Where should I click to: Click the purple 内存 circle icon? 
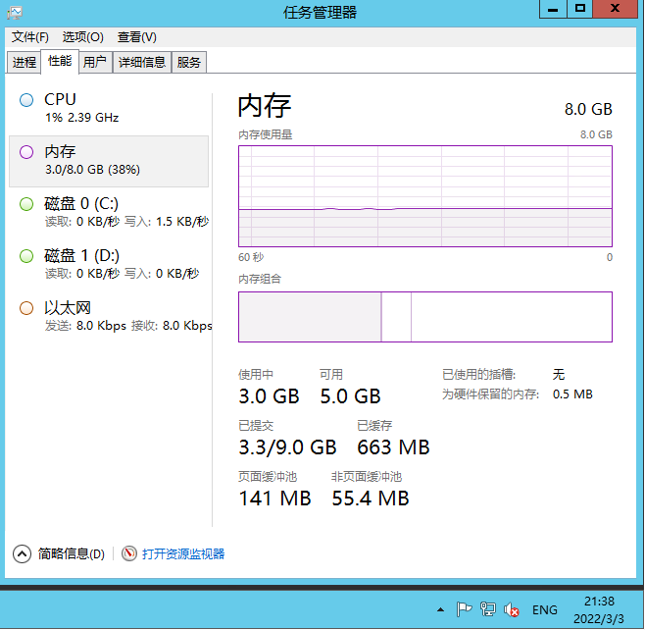point(26,152)
